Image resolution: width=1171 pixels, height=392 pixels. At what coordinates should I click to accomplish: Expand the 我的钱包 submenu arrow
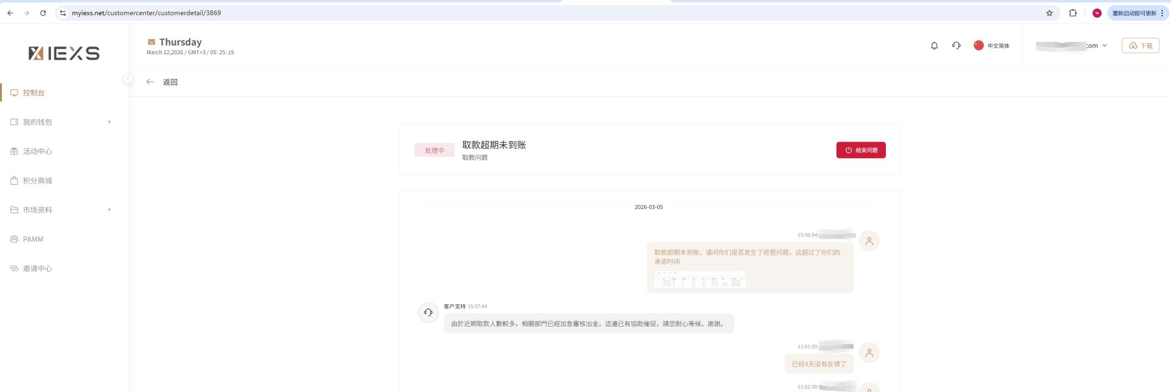[x=109, y=122]
